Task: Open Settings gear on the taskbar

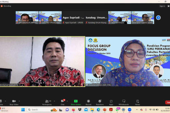Action: pyautogui.click(x=123, y=110)
